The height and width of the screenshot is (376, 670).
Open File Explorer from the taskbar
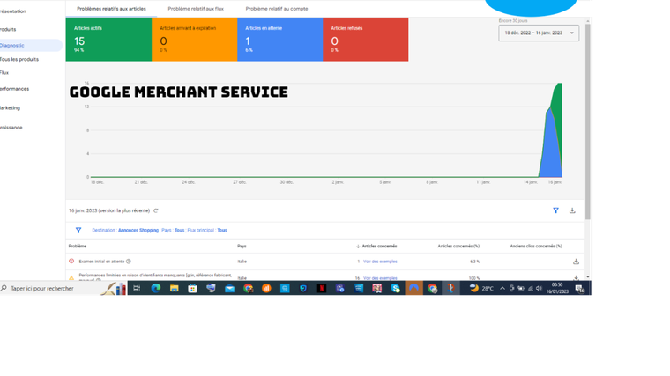coord(174,288)
